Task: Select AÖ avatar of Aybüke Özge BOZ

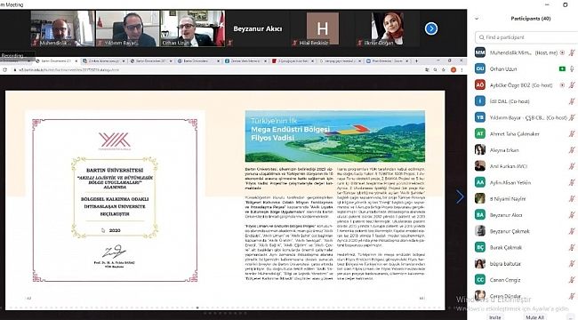Action: coord(480,85)
